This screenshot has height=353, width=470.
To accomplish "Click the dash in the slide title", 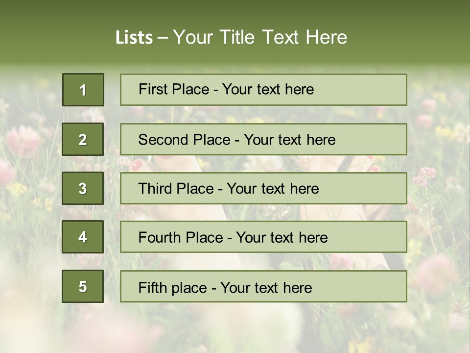I will (163, 38).
